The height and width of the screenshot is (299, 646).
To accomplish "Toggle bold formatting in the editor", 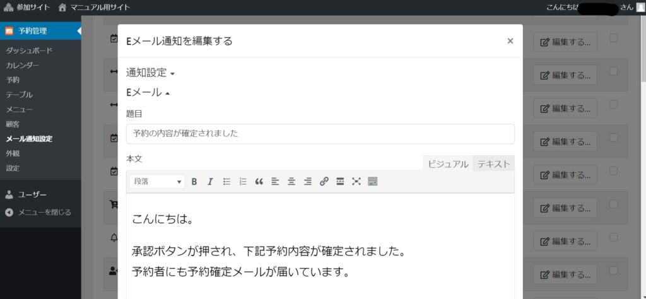I will click(194, 182).
